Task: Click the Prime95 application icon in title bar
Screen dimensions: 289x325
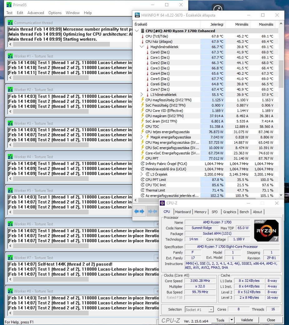Action: coord(9,5)
